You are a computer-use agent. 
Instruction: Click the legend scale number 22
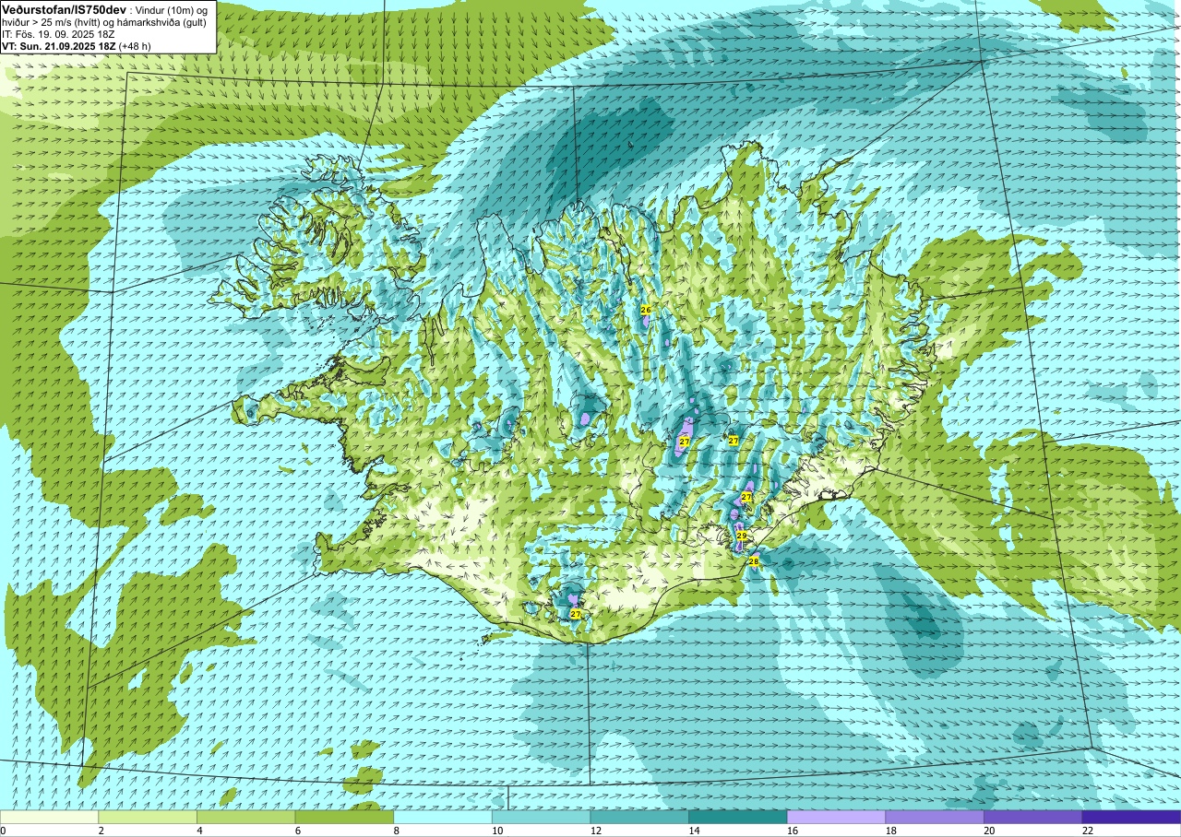pos(1087,831)
